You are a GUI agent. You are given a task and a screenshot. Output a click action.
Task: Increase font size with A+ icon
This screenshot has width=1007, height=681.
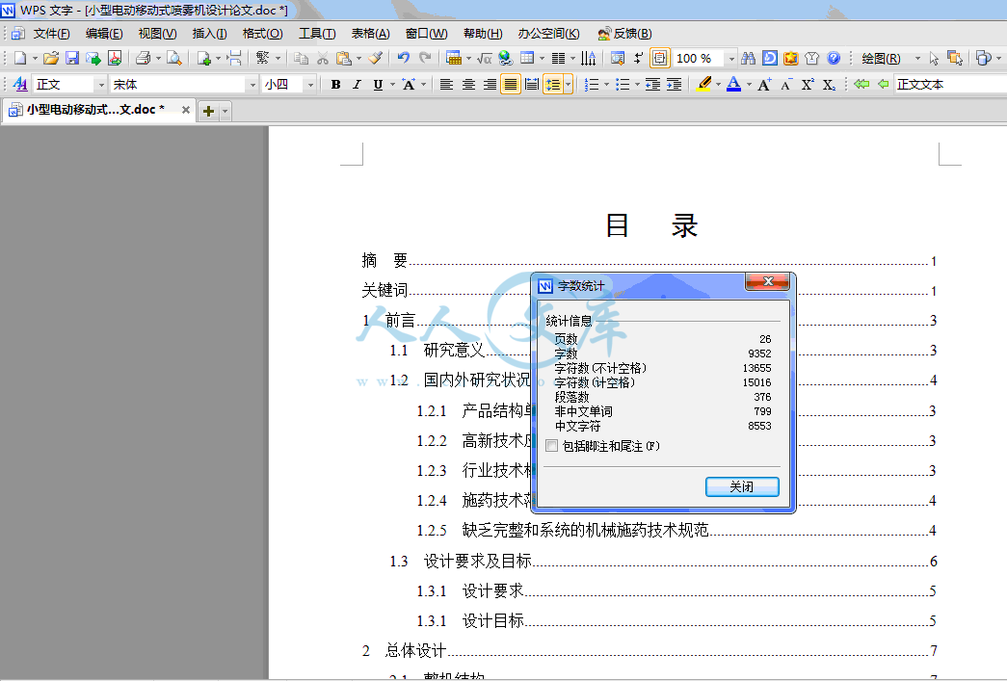[764, 84]
